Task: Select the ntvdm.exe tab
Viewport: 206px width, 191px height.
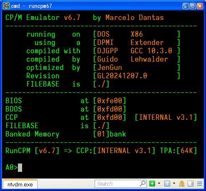Action: click(x=20, y=184)
